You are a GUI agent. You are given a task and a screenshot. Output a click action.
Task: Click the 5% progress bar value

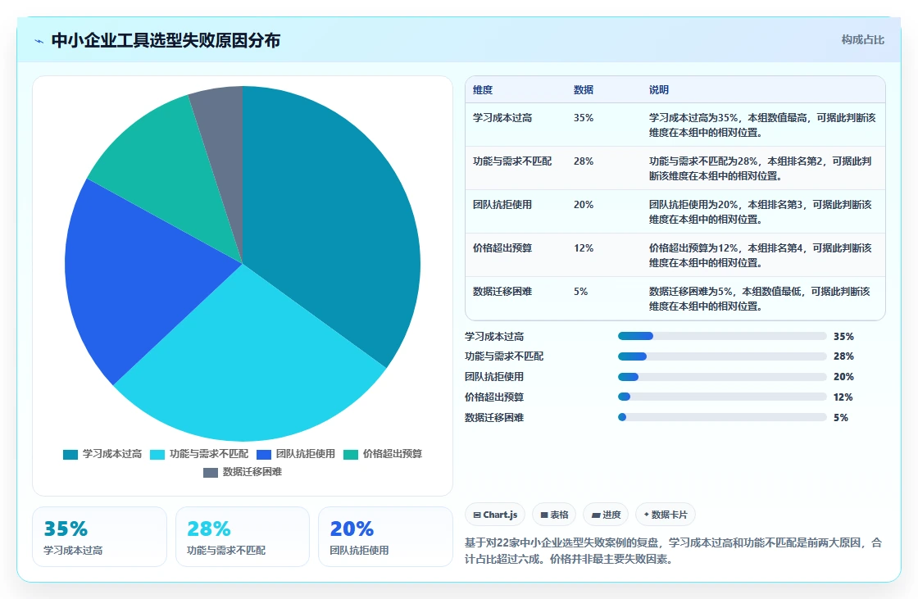tap(841, 417)
